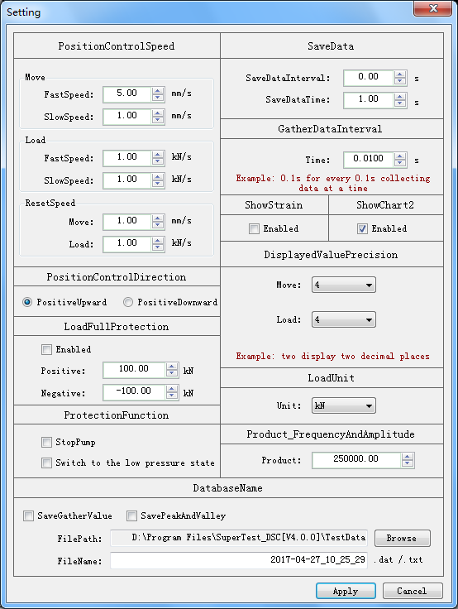Image resolution: width=458 pixels, height=609 pixels.
Task: Increase GatherDataInterval Time up arrow
Action: tap(400, 156)
